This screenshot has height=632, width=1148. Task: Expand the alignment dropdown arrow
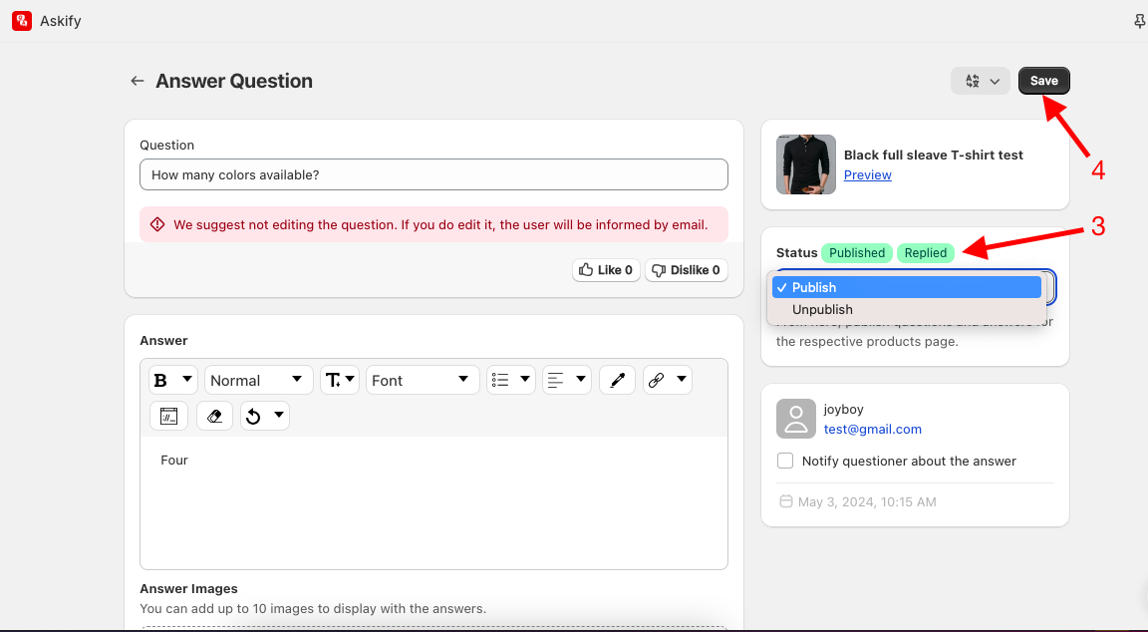(580, 380)
